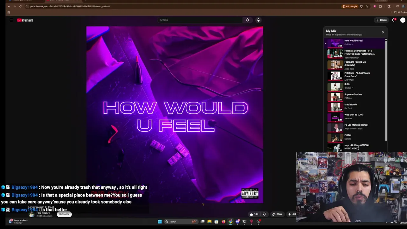This screenshot has width=407, height=229.
Task: Open Chrome from taskbar
Action: point(230,222)
